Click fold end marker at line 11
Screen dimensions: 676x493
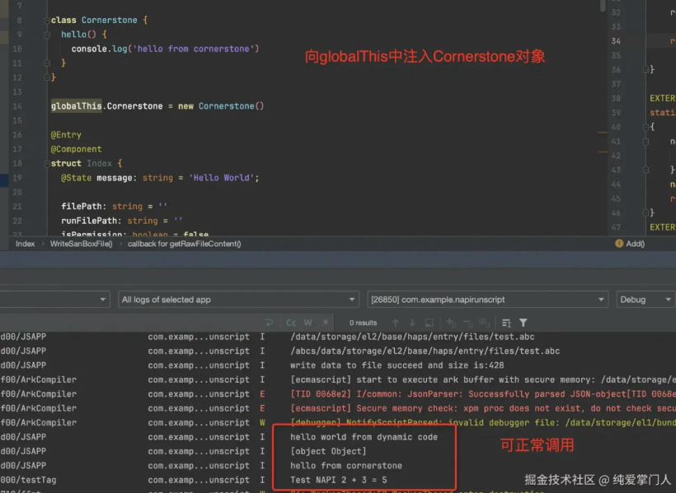(x=47, y=63)
